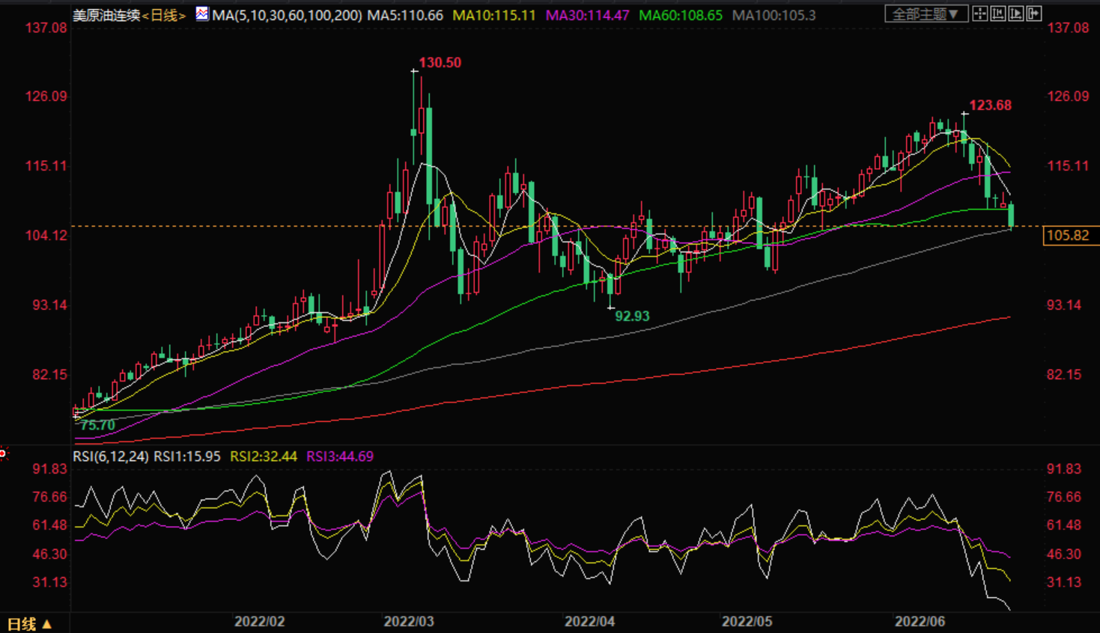Image resolution: width=1100 pixels, height=633 pixels.
Task: Click the 2022/05 date axis label
Action: click(747, 622)
